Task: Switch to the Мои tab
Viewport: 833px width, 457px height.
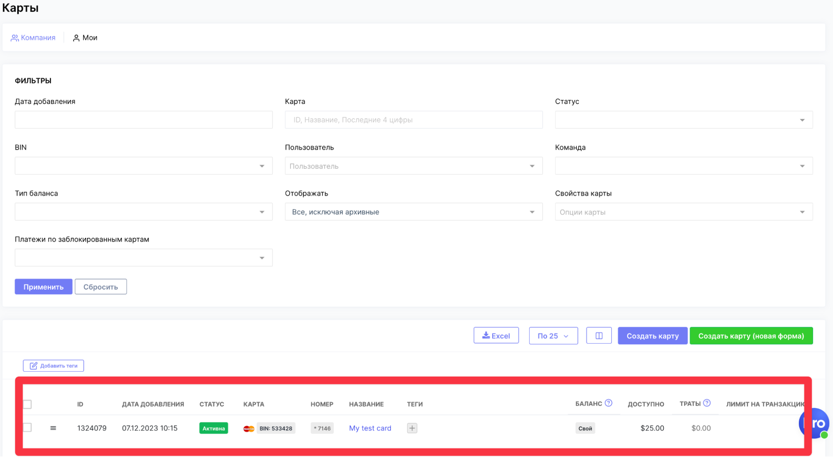Action: [x=85, y=38]
